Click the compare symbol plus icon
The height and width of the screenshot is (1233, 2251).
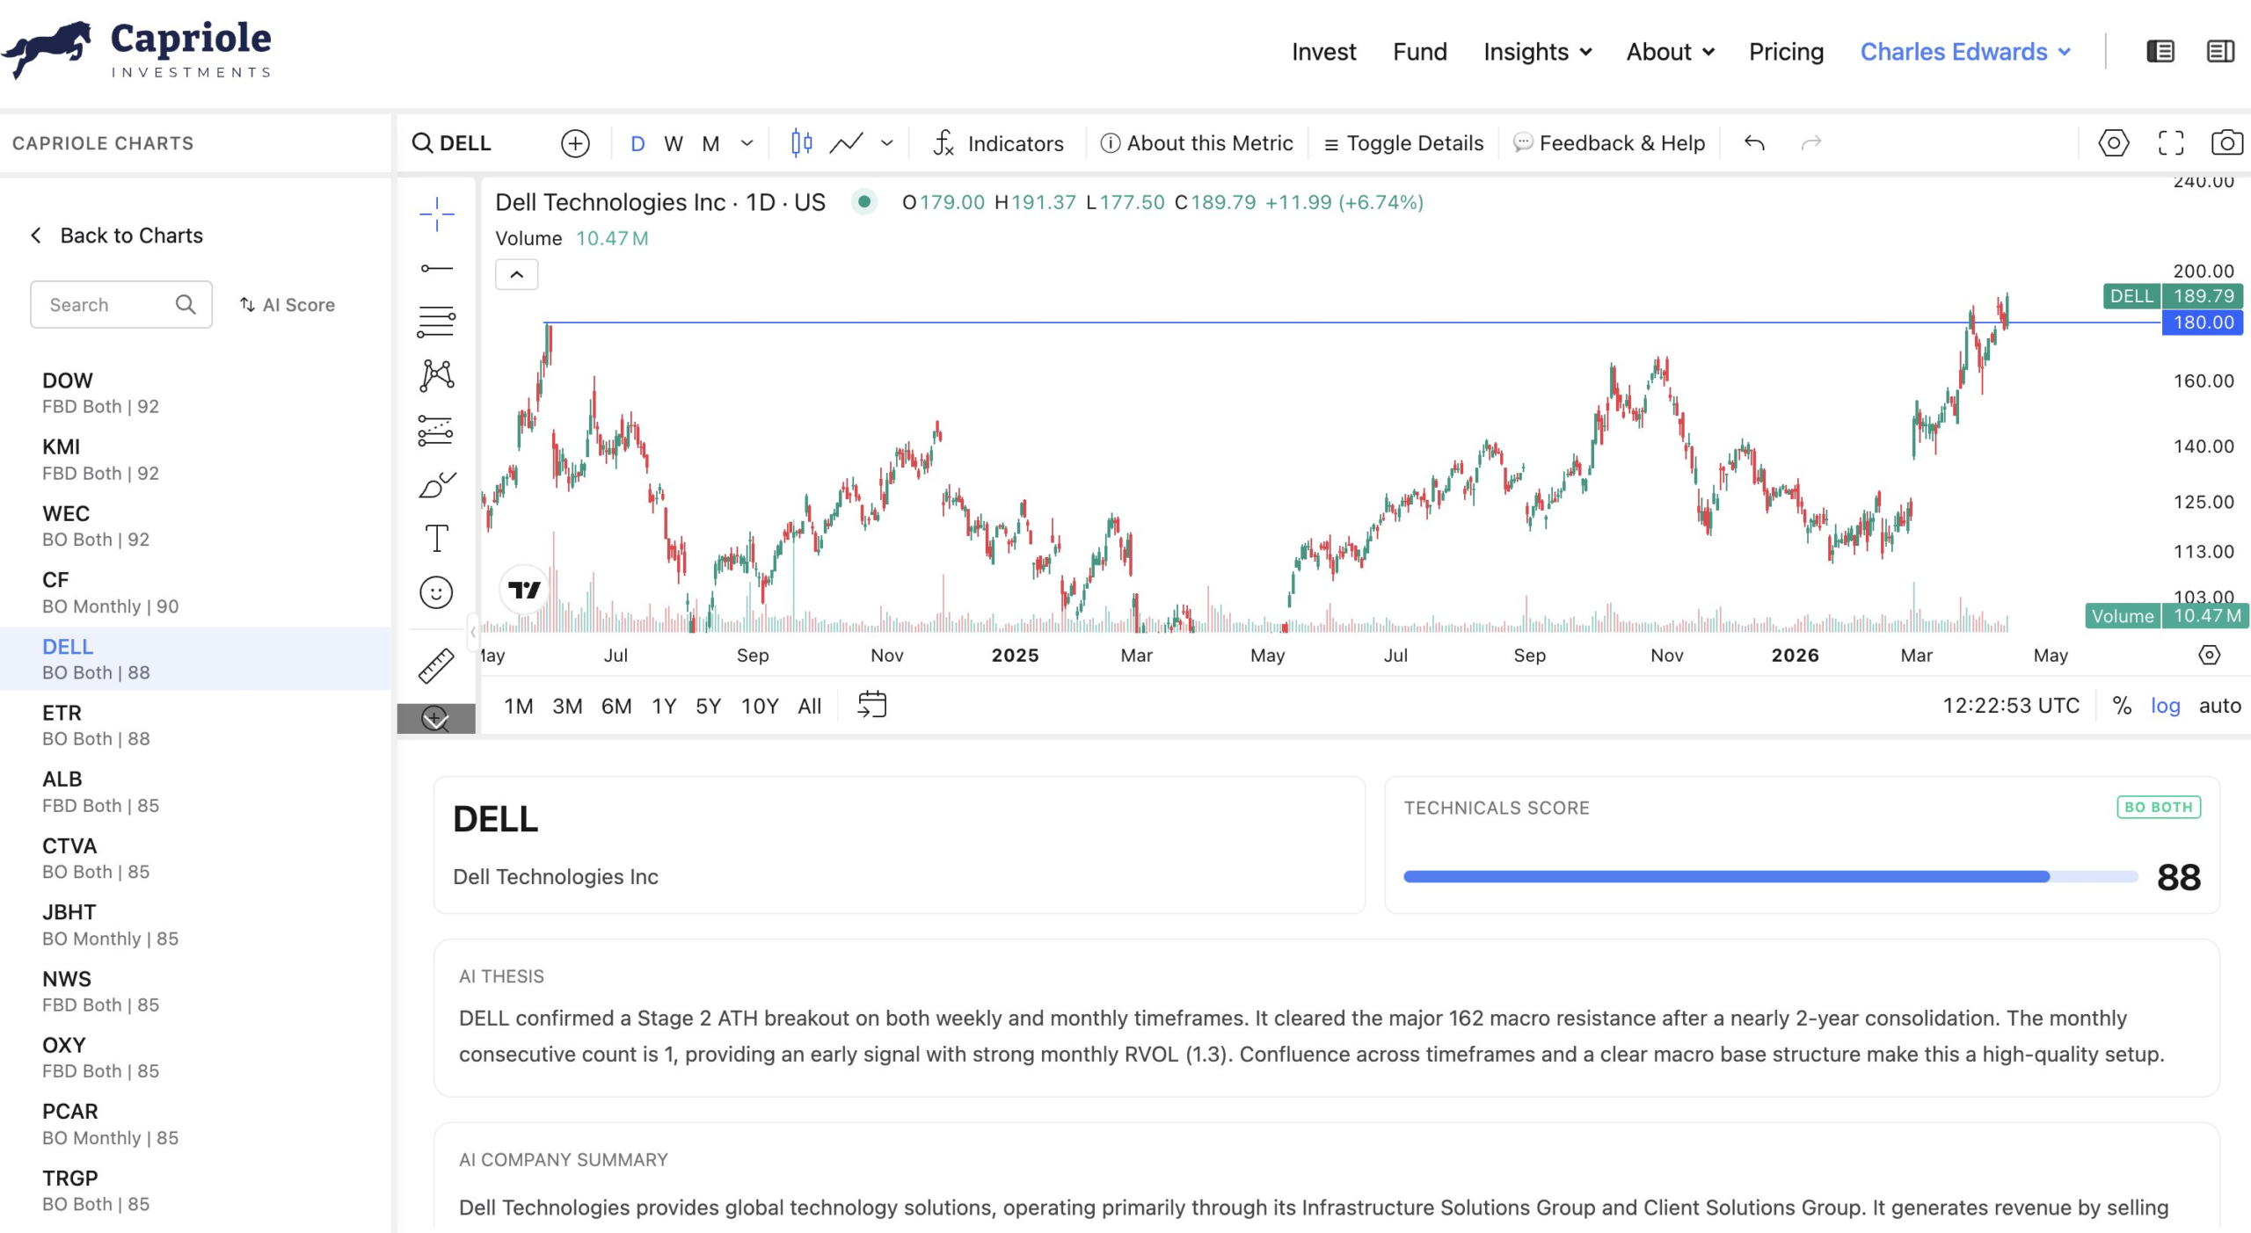575,143
